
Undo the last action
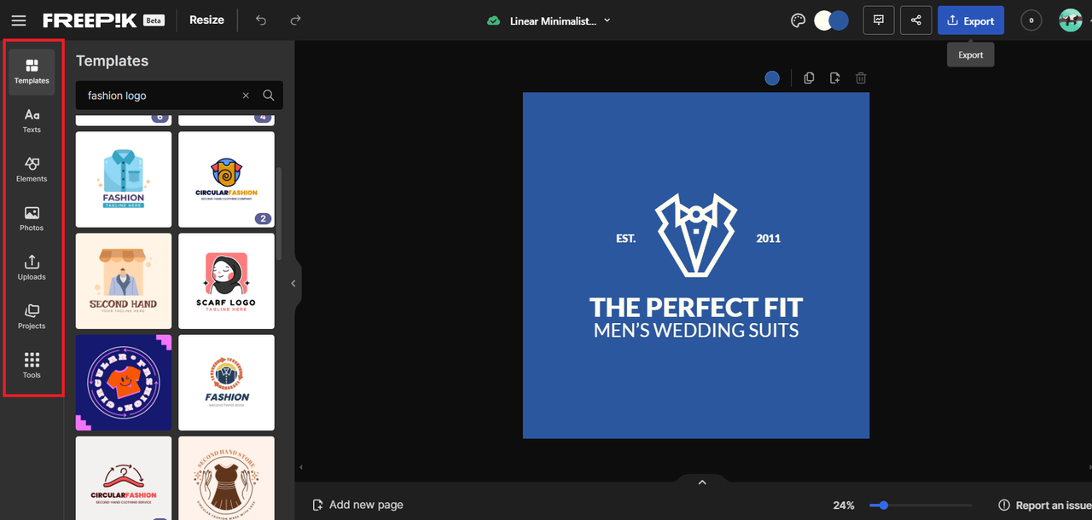pyautogui.click(x=261, y=20)
